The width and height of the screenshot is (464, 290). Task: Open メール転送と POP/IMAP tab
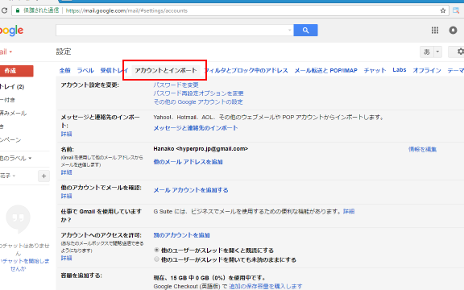(325, 70)
